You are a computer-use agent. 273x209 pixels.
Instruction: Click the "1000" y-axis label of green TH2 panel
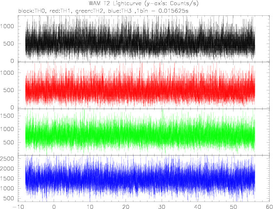[x=7, y=129]
